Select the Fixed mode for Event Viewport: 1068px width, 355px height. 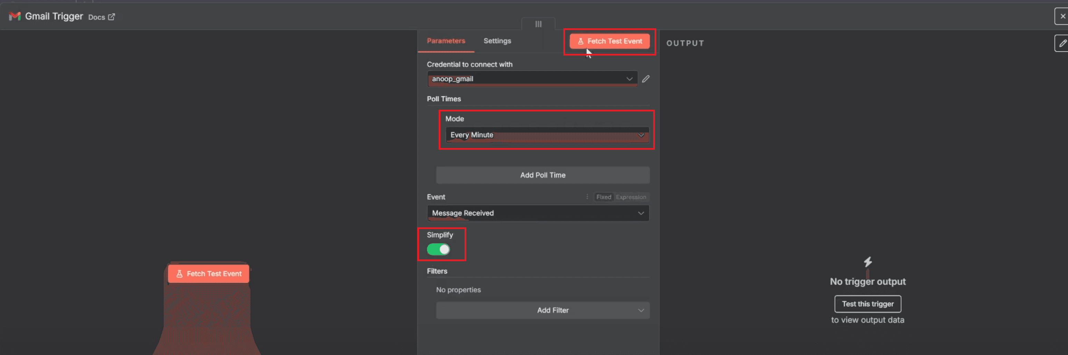[604, 197]
